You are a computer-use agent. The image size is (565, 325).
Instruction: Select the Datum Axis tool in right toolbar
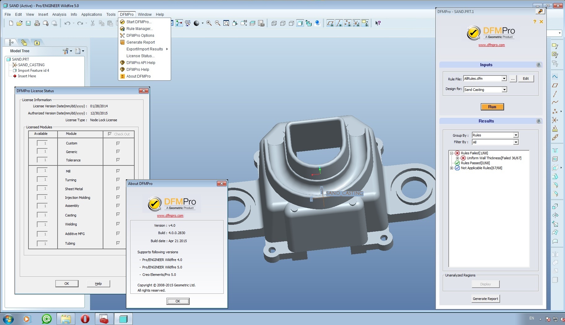click(x=555, y=94)
